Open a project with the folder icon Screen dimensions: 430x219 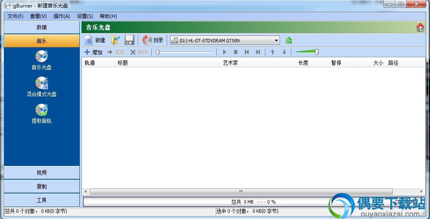115,41
